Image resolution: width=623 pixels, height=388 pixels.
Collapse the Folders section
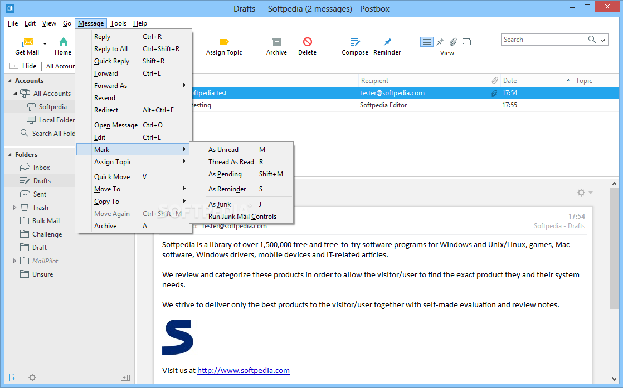coord(10,155)
